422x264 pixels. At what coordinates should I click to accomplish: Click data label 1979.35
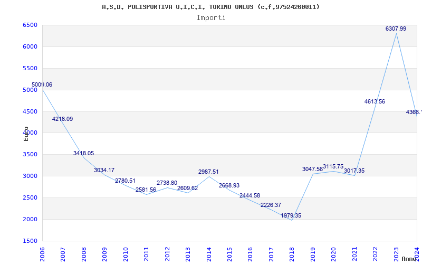tap(291, 215)
